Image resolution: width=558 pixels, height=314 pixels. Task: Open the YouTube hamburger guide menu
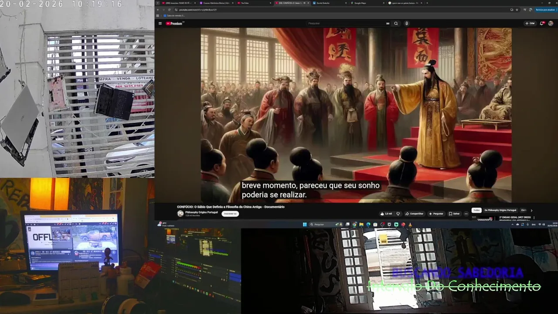(x=160, y=24)
